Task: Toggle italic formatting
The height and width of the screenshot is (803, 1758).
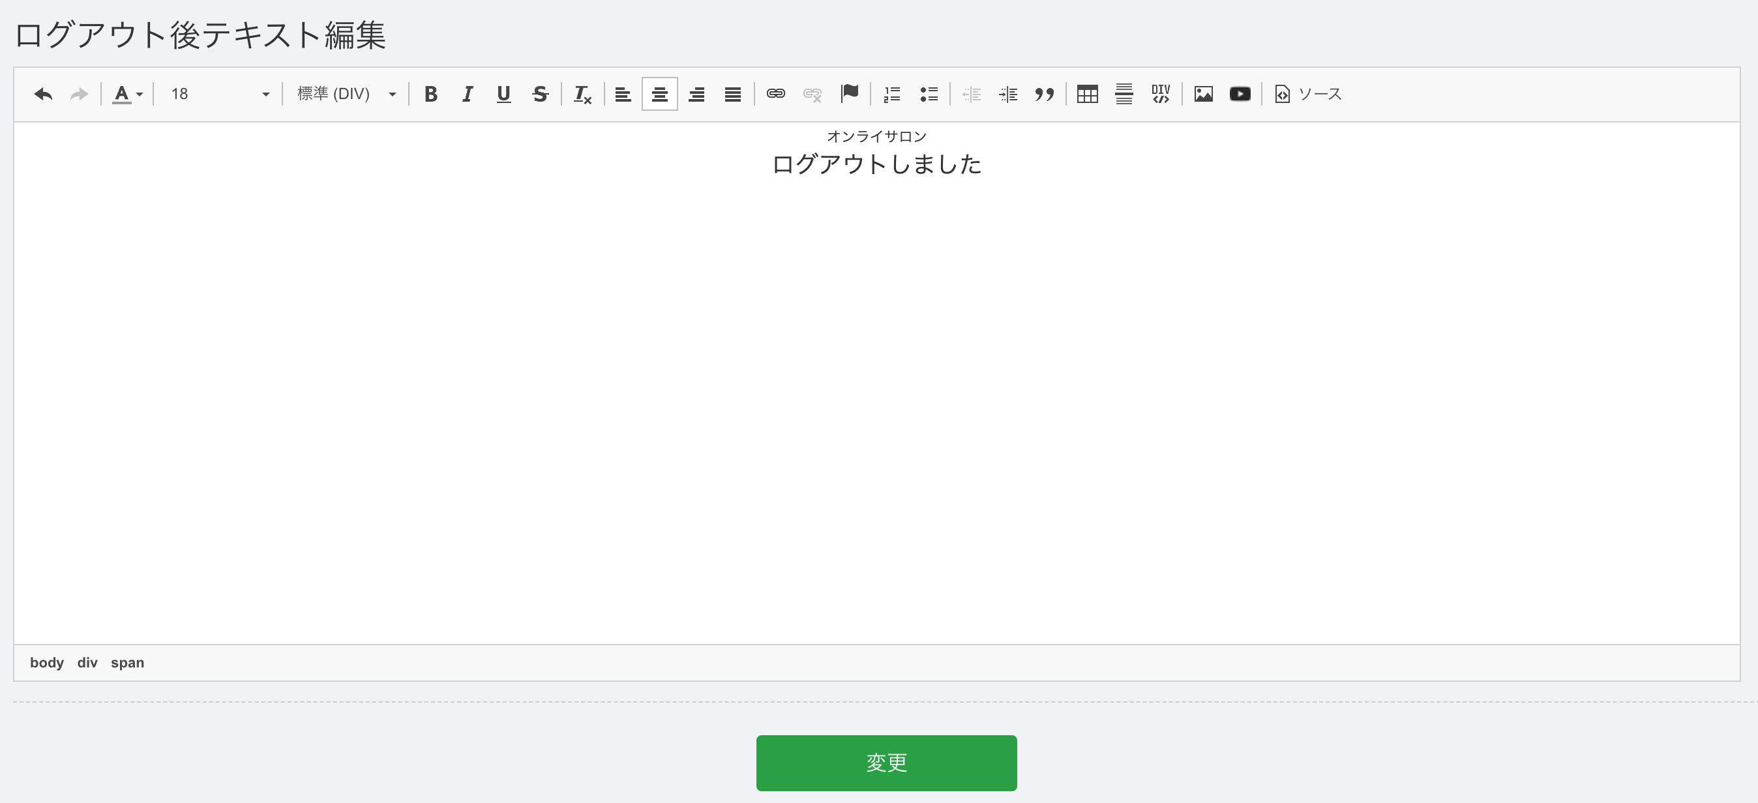Action: 467,94
